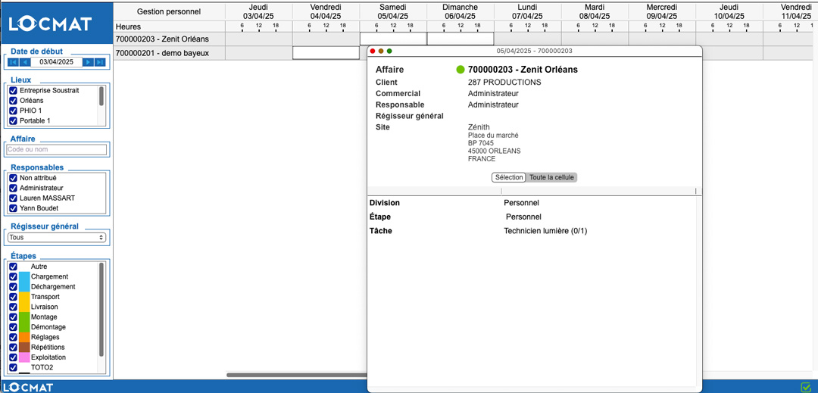Screen dimensions: 818x393
Task: Close the 05/04/2025 popup with red button
Action: tap(373, 51)
